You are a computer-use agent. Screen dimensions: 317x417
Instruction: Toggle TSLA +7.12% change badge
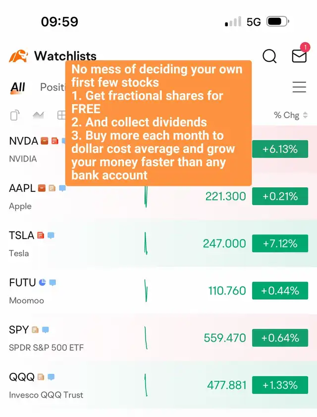[280, 243]
